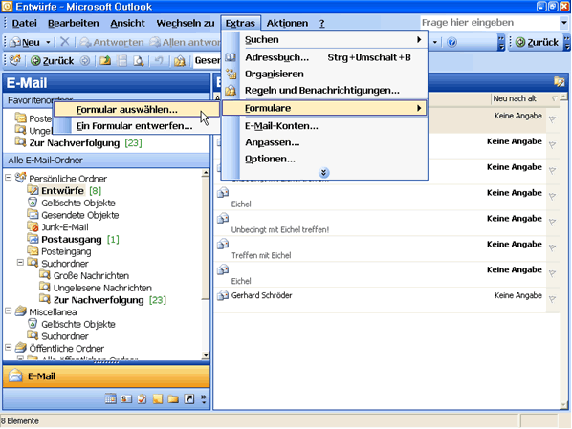
Task: Collapse the Persönliche Ordner tree node
Action: tap(8, 178)
